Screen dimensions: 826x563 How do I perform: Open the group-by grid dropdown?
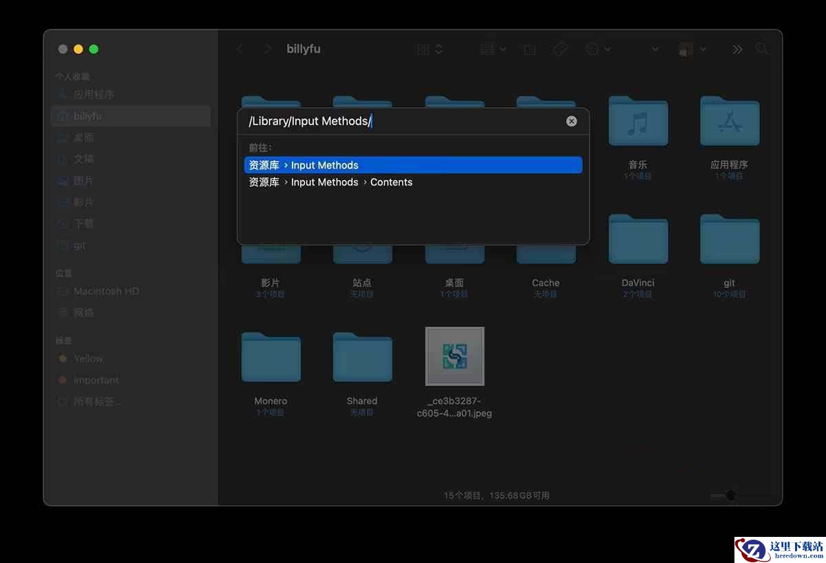[494, 49]
